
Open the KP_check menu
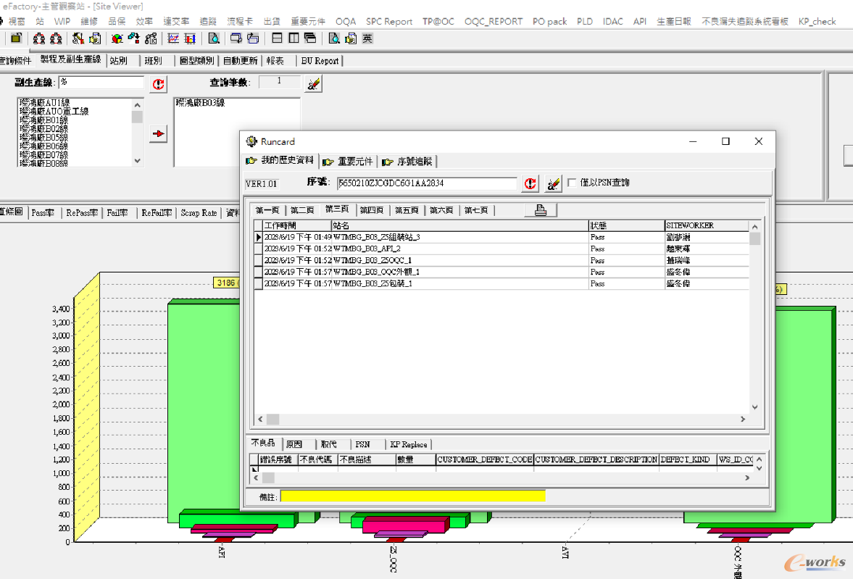pos(817,21)
